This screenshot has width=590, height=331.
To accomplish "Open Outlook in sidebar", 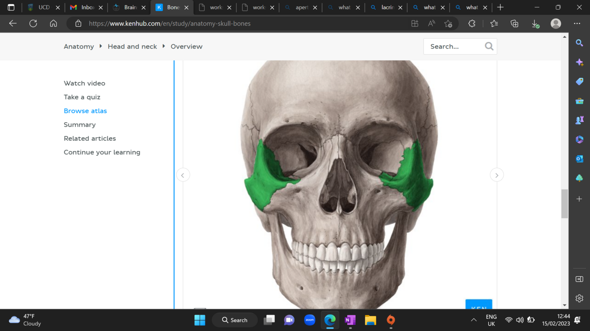I will [x=579, y=159].
